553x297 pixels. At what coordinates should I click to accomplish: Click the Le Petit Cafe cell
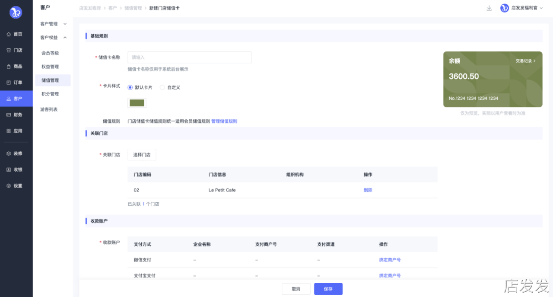(x=222, y=190)
